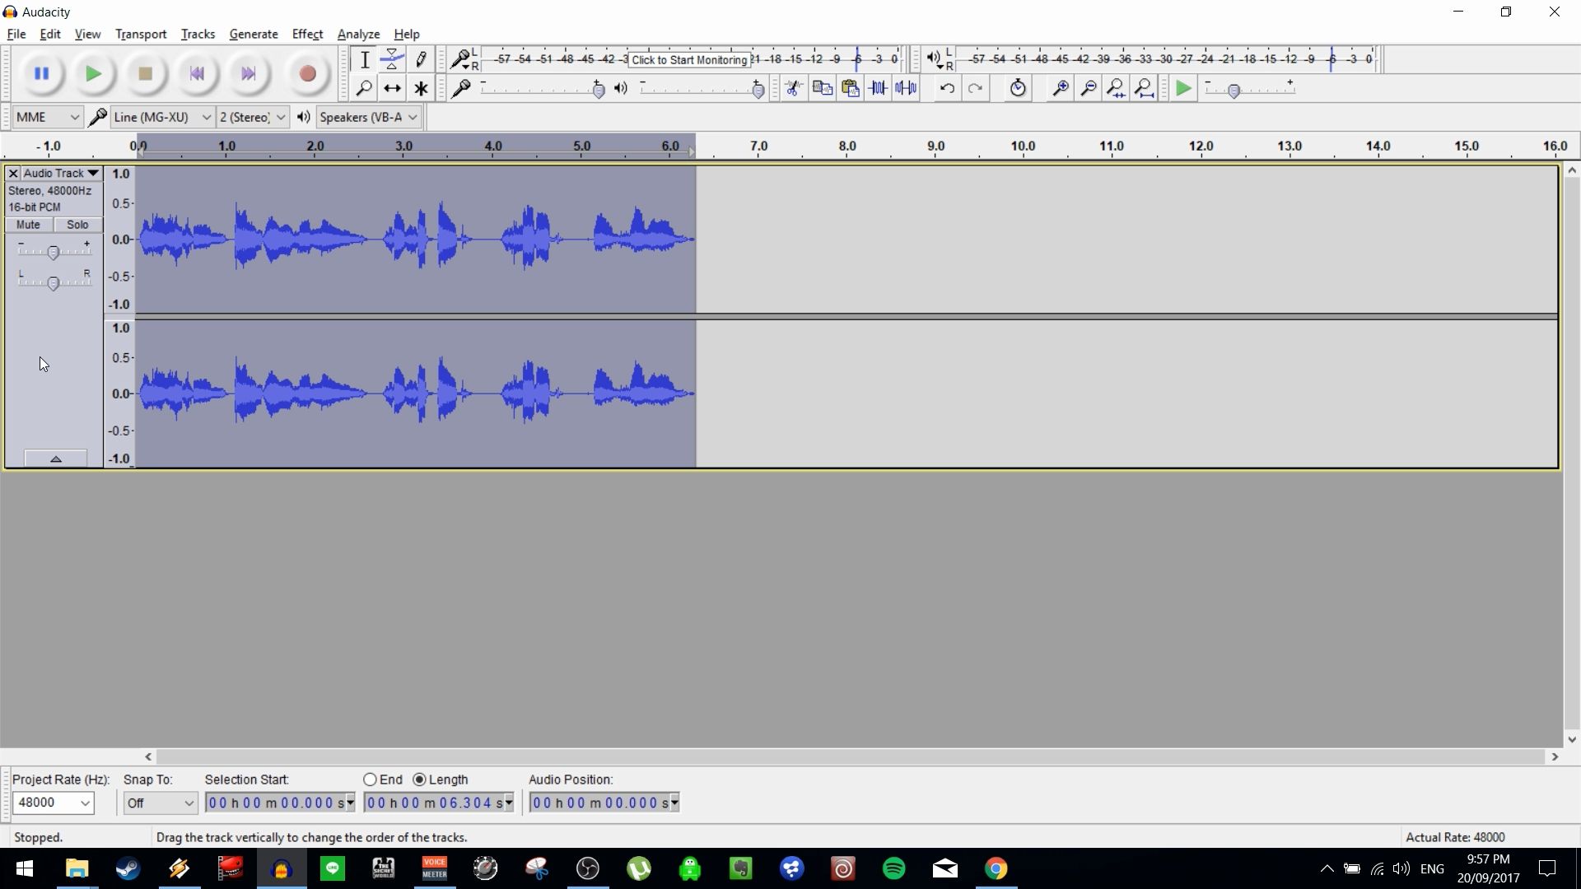
Task: Open the Analyze menu
Action: click(358, 34)
